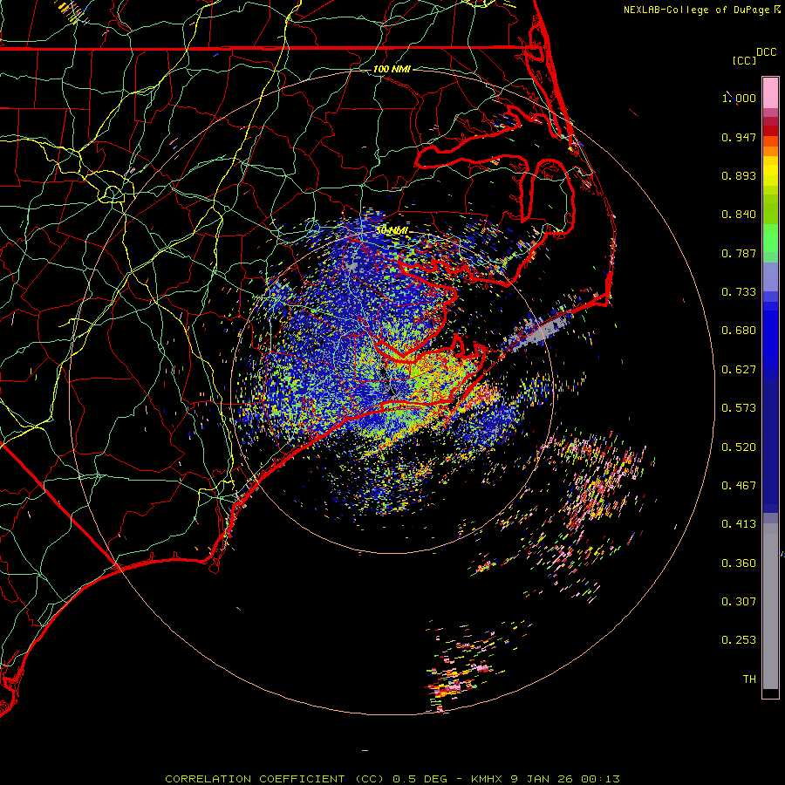The width and height of the screenshot is (785, 785).
Task: Select the 0.627 scale value
Action: 739,370
